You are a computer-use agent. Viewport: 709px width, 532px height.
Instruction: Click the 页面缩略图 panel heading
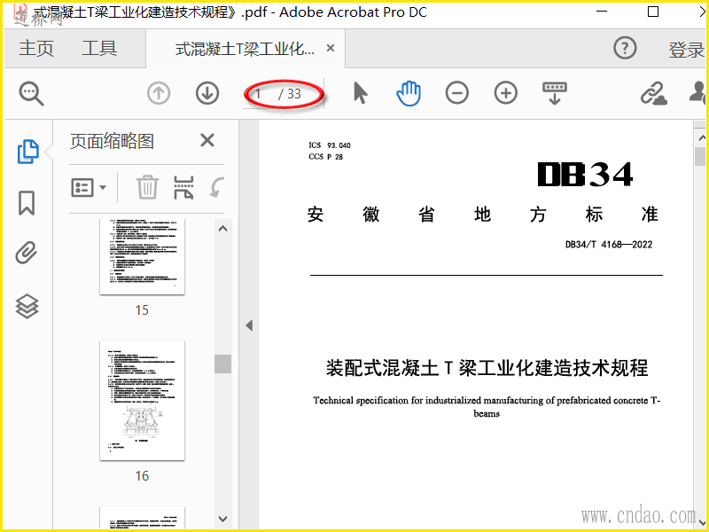pos(112,141)
